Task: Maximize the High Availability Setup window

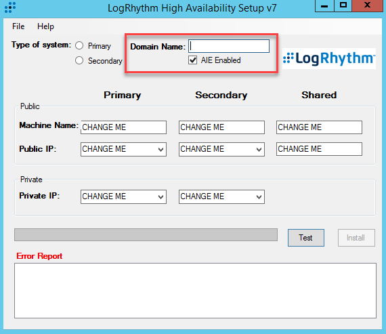Action: pyautogui.click(x=343, y=5)
